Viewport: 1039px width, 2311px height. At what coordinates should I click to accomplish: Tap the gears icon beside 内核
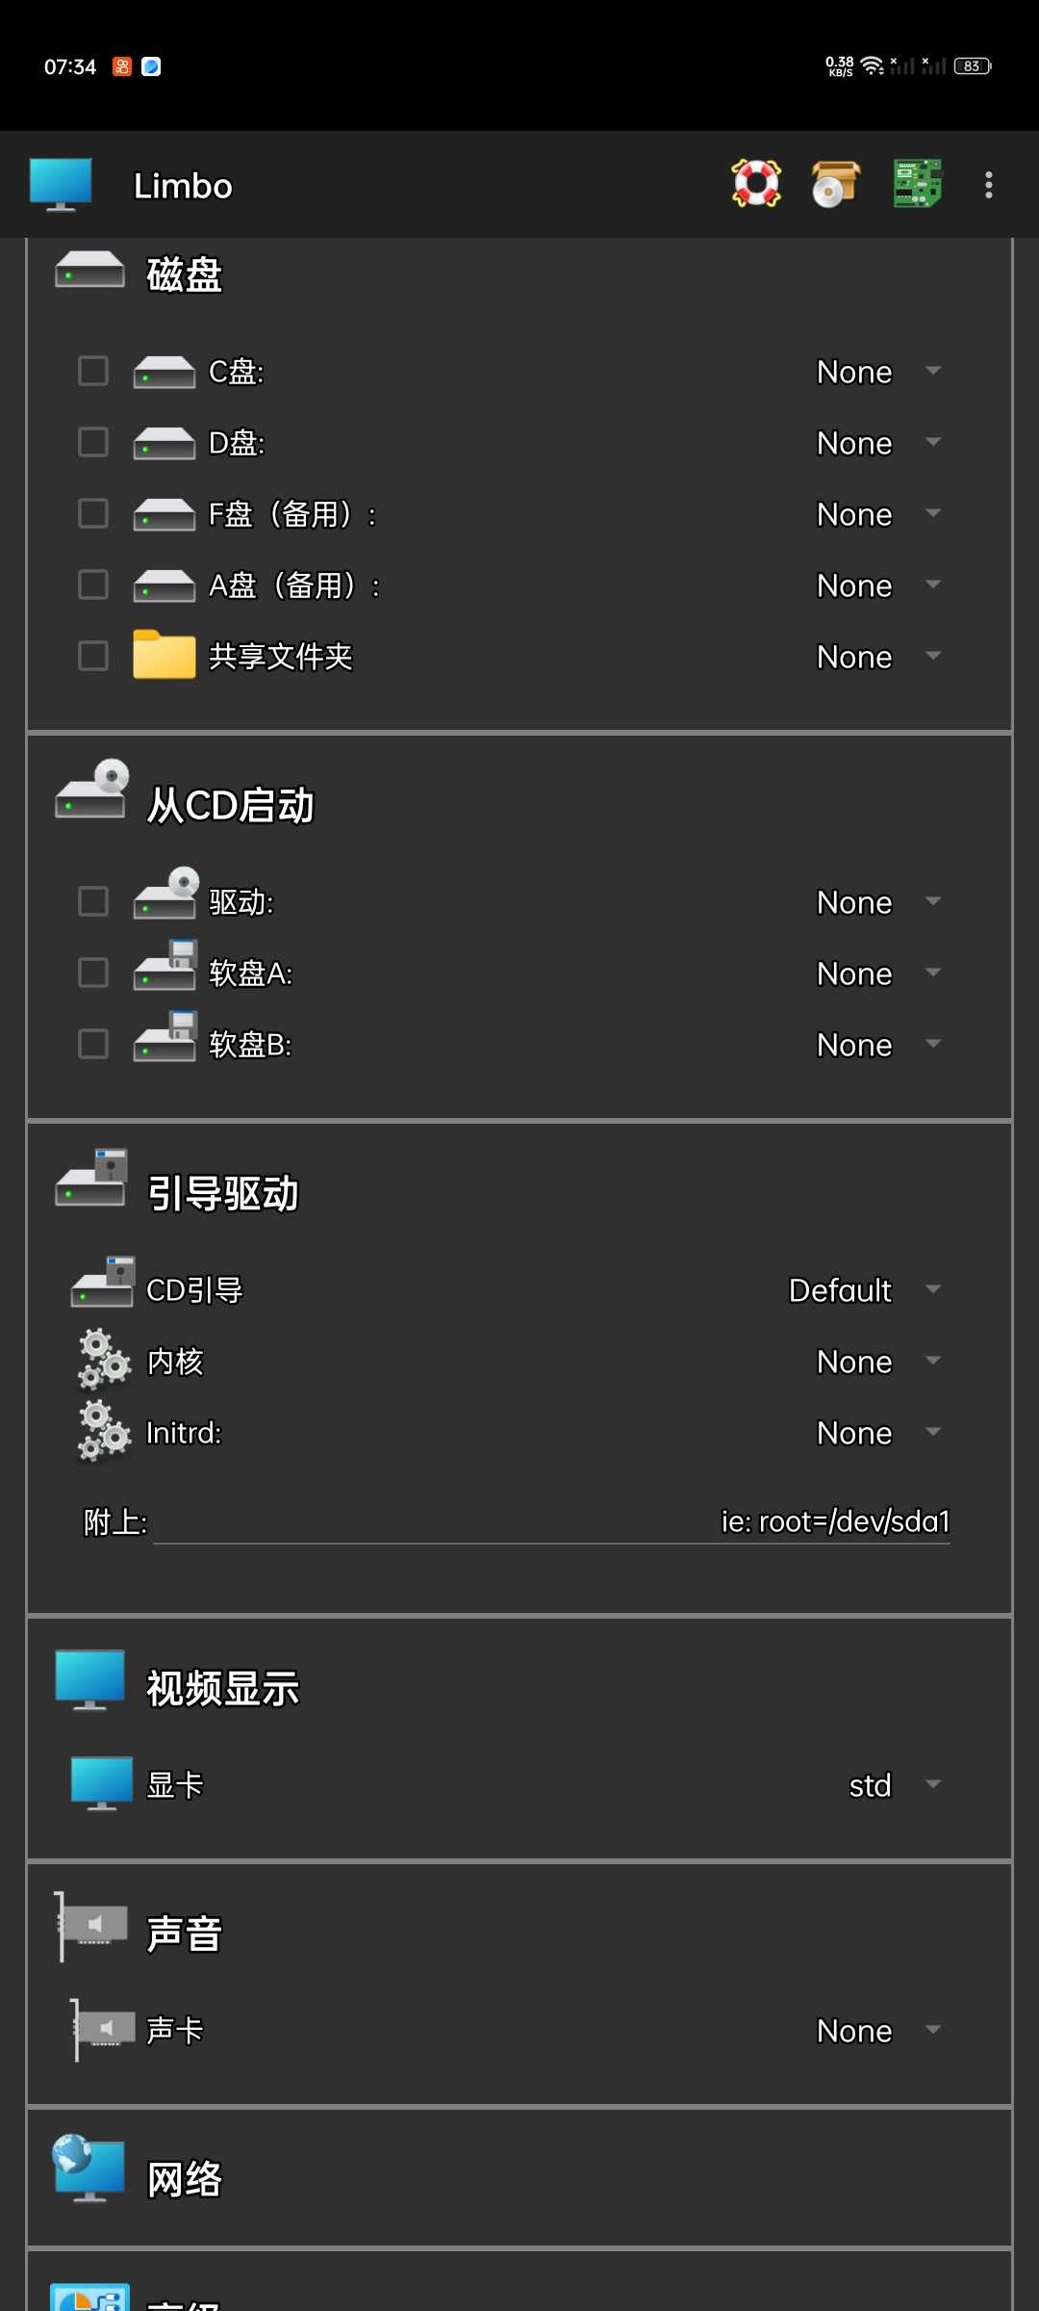tap(104, 1361)
